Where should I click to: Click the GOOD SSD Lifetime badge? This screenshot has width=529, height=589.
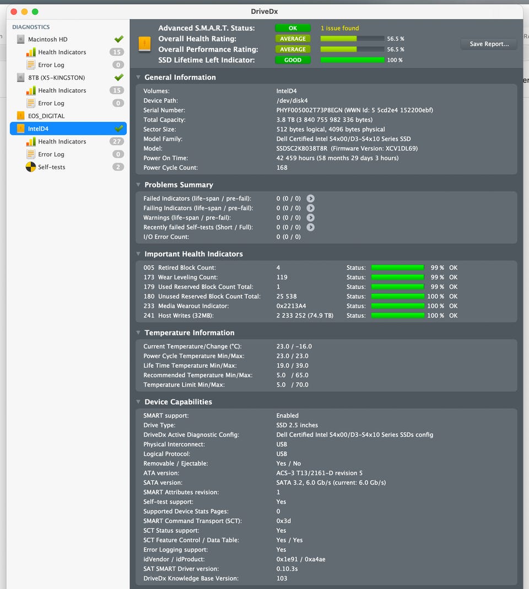click(x=293, y=60)
